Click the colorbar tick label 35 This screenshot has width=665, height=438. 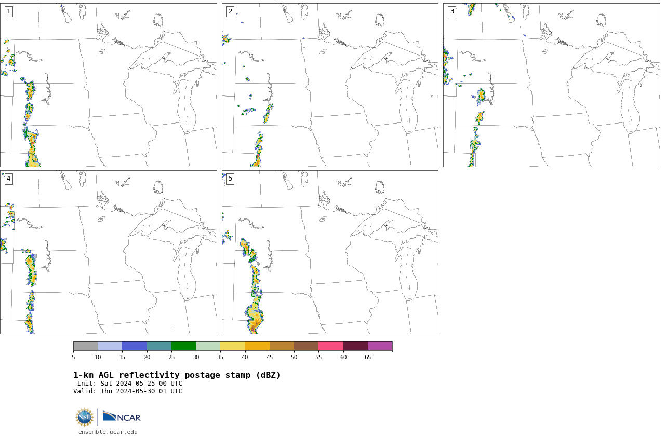pos(220,357)
